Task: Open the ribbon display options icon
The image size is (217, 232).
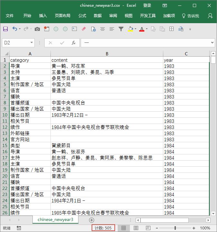Action: [x=165, y=5]
